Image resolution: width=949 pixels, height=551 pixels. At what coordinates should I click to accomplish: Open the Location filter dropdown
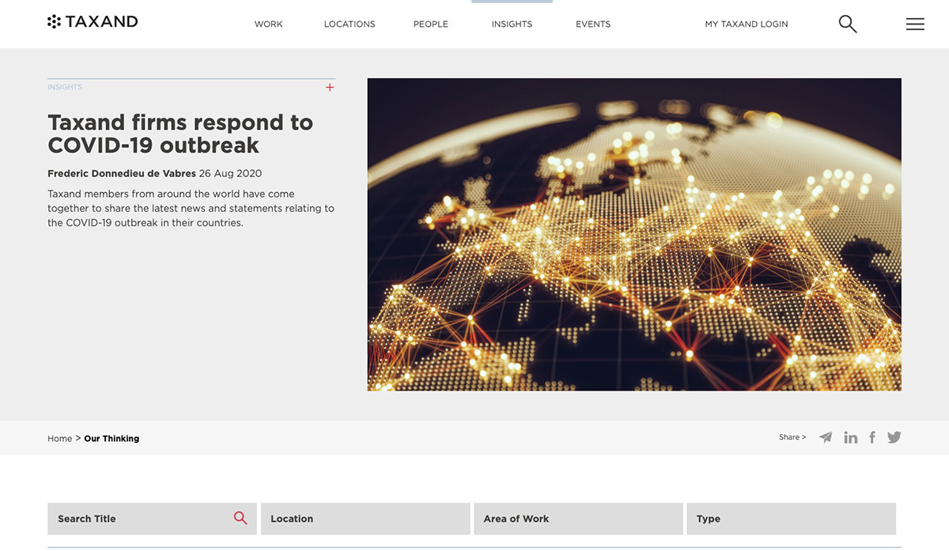point(365,519)
